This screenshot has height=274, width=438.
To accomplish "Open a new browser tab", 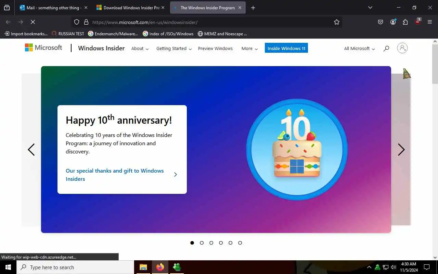I will pyautogui.click(x=253, y=8).
